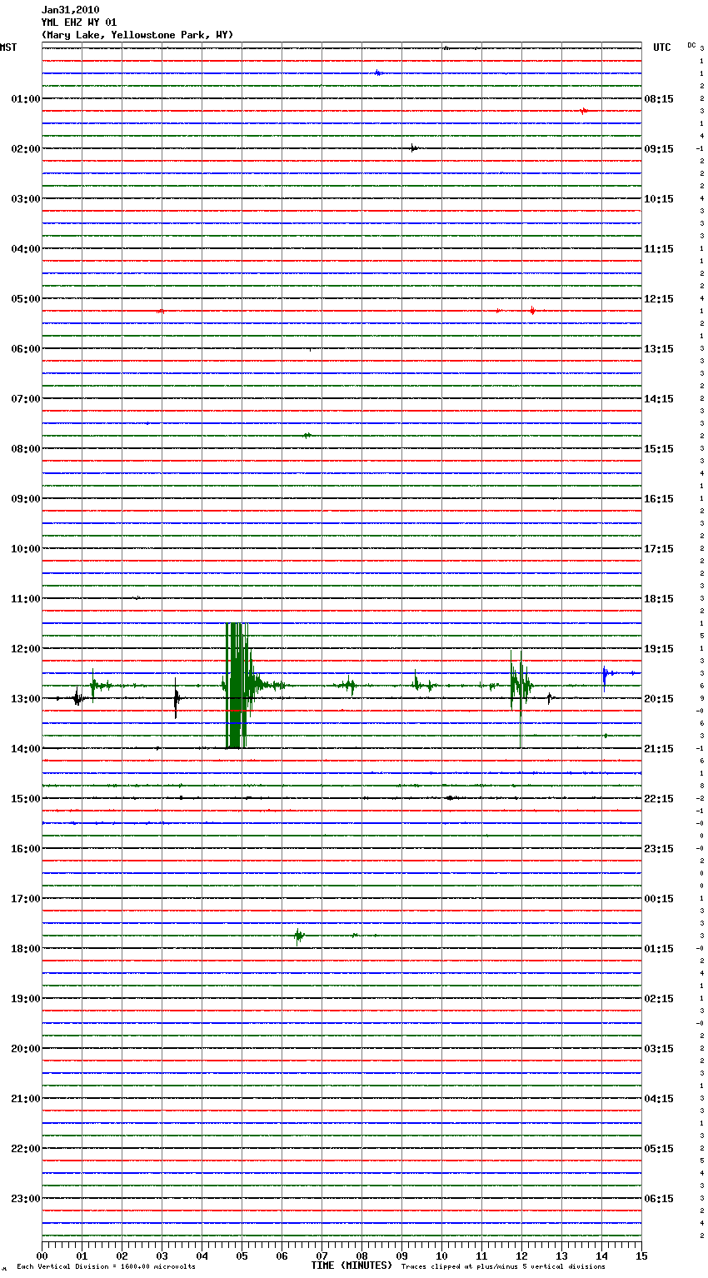Click the 19:15 UTC time label

point(659,649)
